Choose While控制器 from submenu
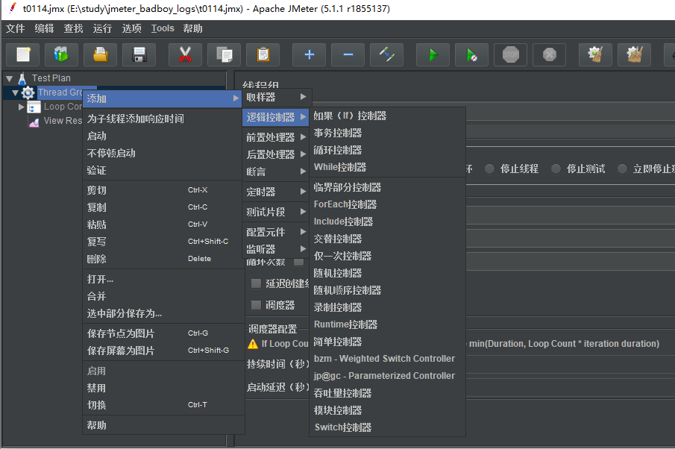 (387, 167)
